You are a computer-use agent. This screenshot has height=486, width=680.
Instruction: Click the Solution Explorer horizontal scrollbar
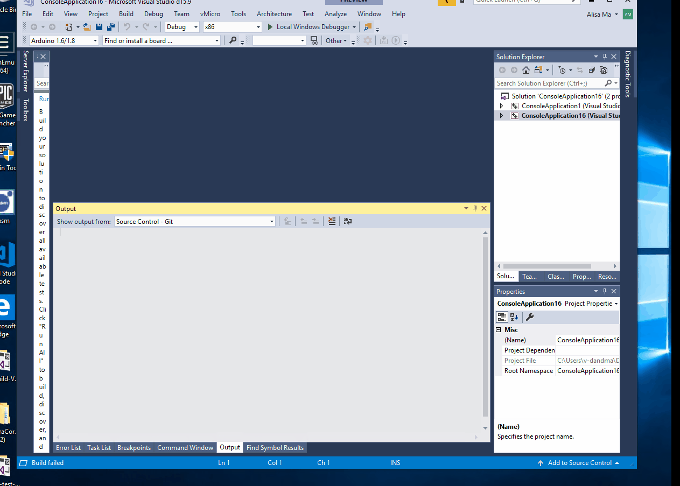click(x=547, y=266)
